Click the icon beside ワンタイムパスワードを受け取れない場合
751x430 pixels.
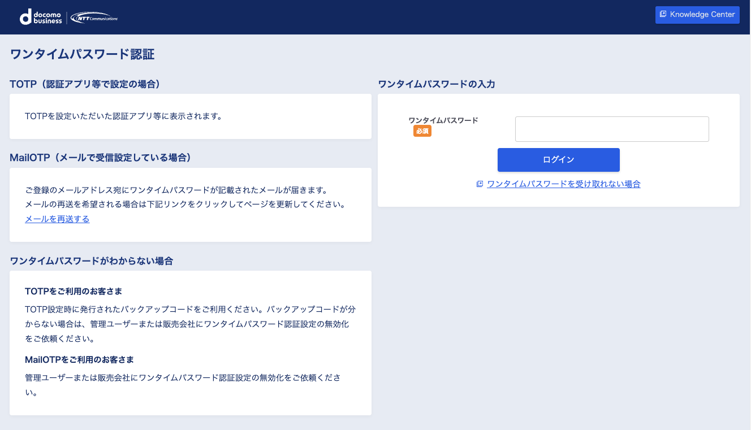click(x=480, y=184)
